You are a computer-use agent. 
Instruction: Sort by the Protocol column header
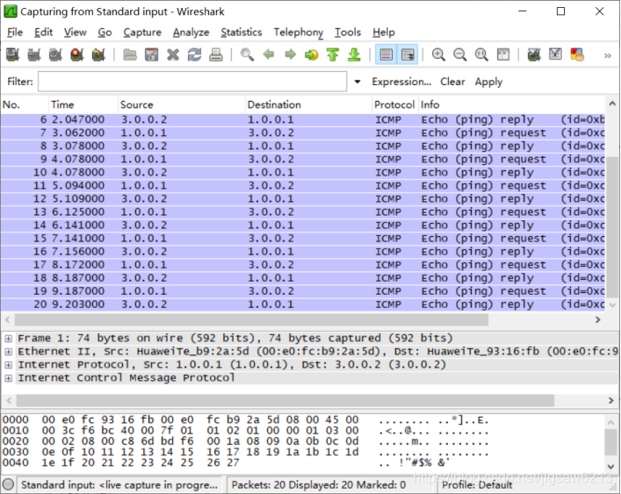tap(395, 104)
